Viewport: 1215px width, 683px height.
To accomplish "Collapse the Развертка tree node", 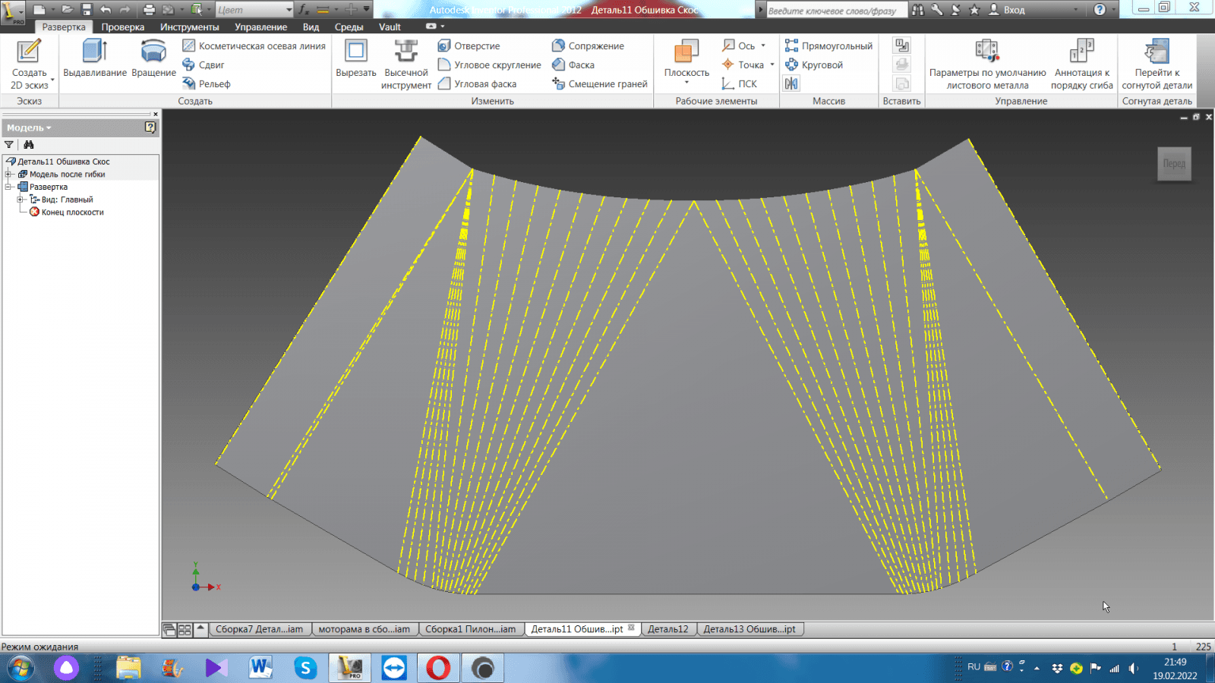I will pyautogui.click(x=9, y=187).
